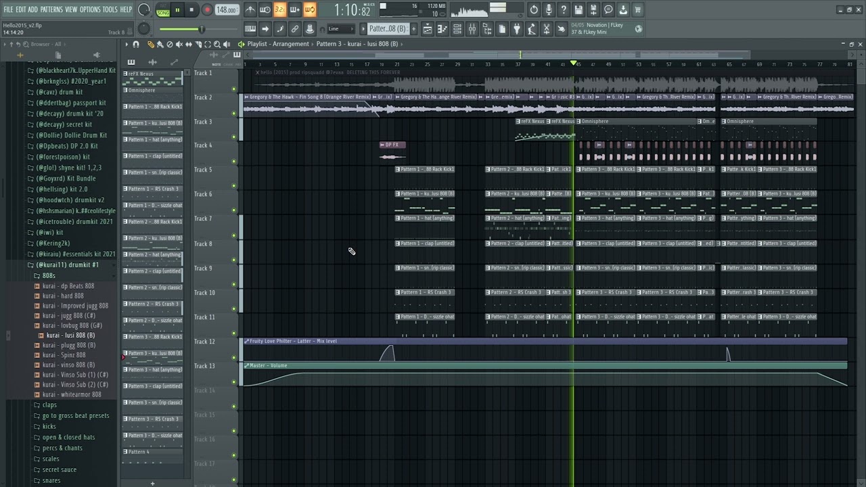Open the Line snap dropdown
866x487 pixels.
[341, 28]
